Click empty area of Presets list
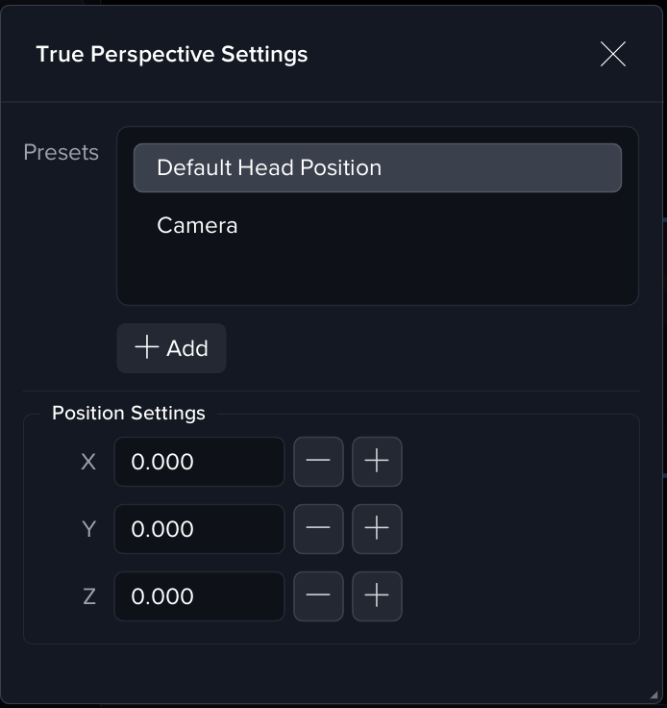667x708 pixels. click(x=377, y=274)
